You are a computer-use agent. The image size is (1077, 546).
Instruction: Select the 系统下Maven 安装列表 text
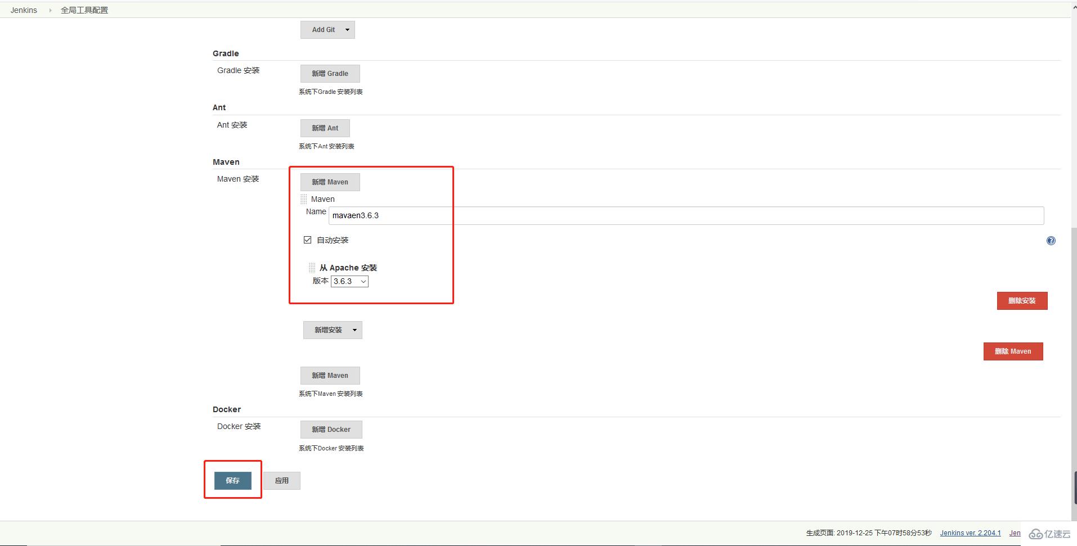point(330,394)
